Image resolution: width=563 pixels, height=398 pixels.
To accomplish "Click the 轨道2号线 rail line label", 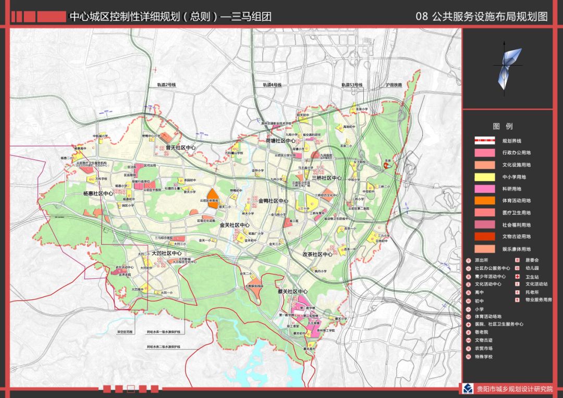I will [x=167, y=84].
